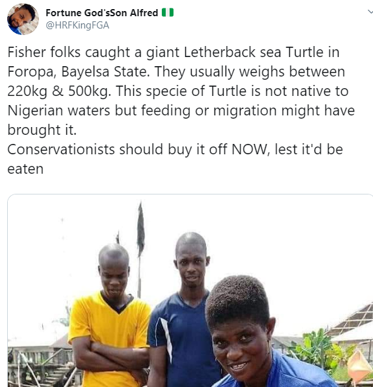Click the orange object in the photo corner
Image resolution: width=373 pixels, height=387 pixels.
pos(359,364)
